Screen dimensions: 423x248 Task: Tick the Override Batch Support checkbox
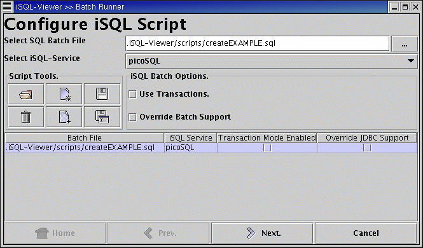click(132, 117)
